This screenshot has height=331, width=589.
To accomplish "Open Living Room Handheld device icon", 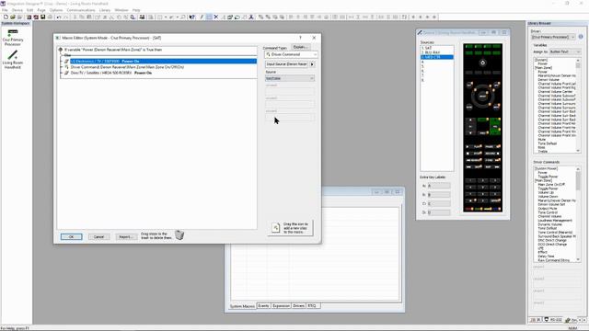I will click(x=13, y=59).
